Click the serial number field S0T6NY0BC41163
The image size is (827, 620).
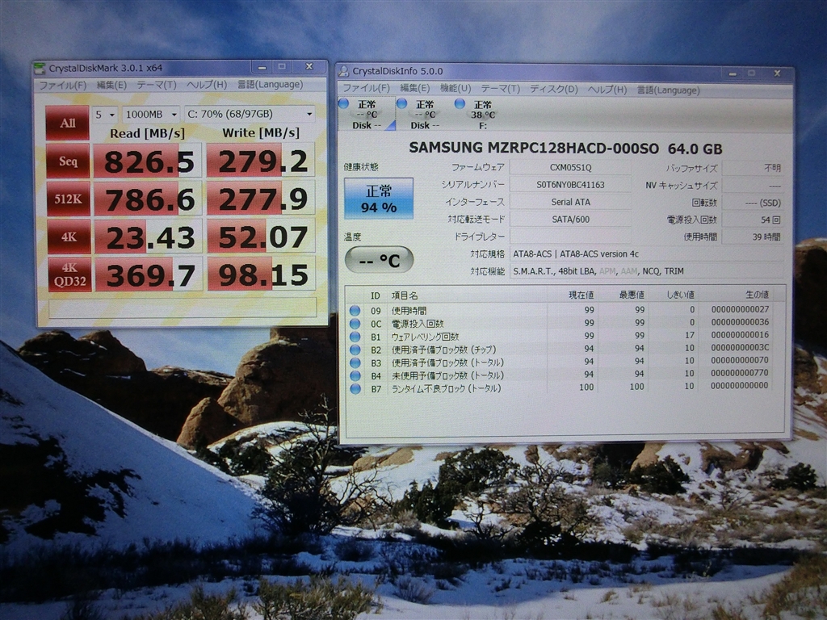(x=570, y=185)
